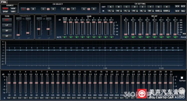The height and width of the screenshot is (101, 187).
Task: Mute gain channel E speaker icon
Action: pyautogui.click(x=94, y=37)
